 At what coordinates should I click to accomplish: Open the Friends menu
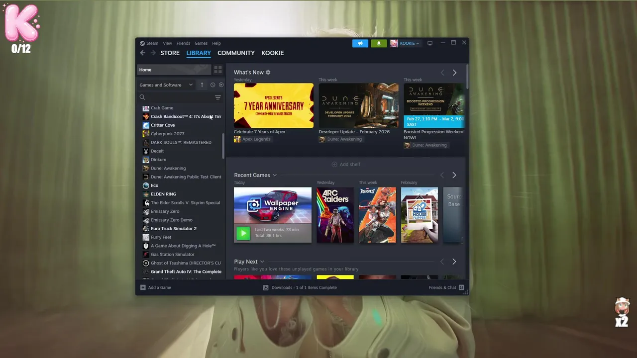pos(183,43)
